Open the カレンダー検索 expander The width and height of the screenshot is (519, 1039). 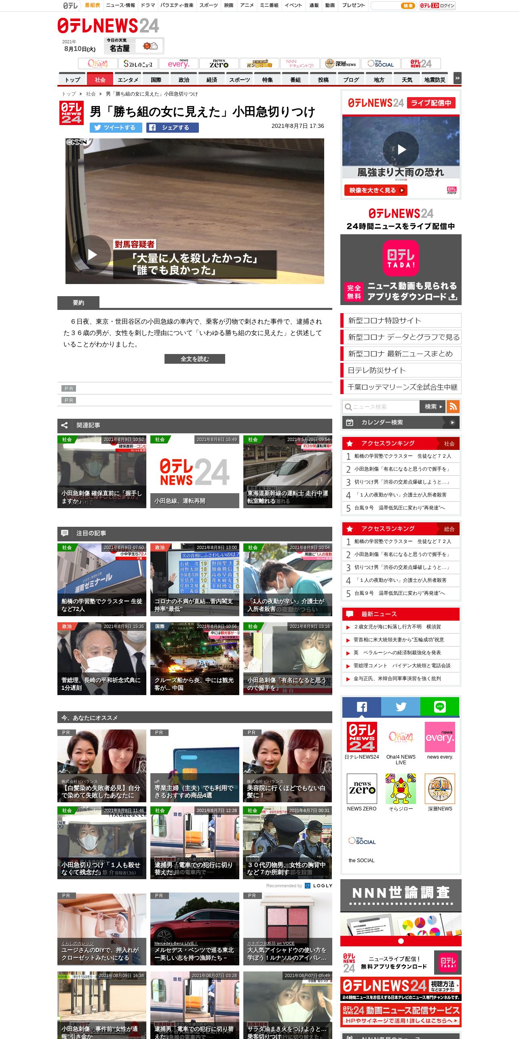coord(401,422)
